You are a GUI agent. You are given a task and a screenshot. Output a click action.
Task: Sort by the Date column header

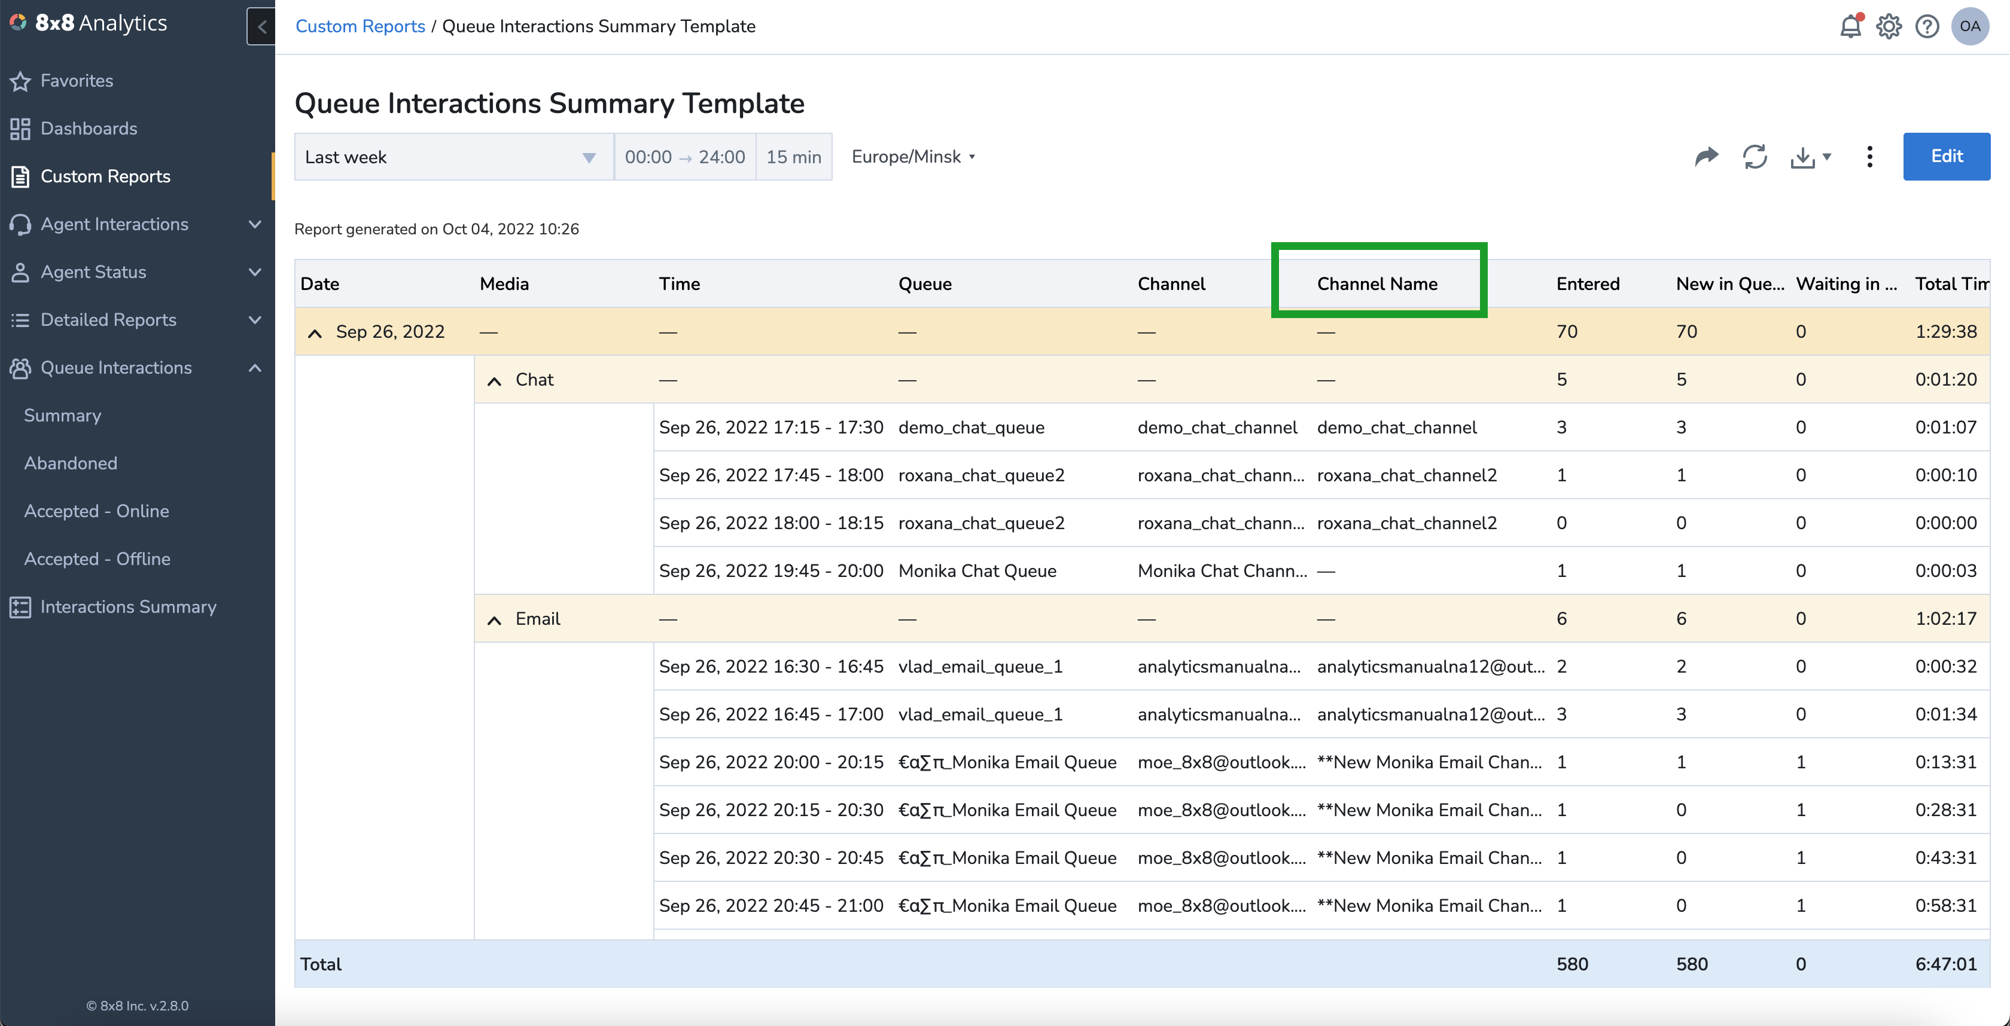coord(319,284)
